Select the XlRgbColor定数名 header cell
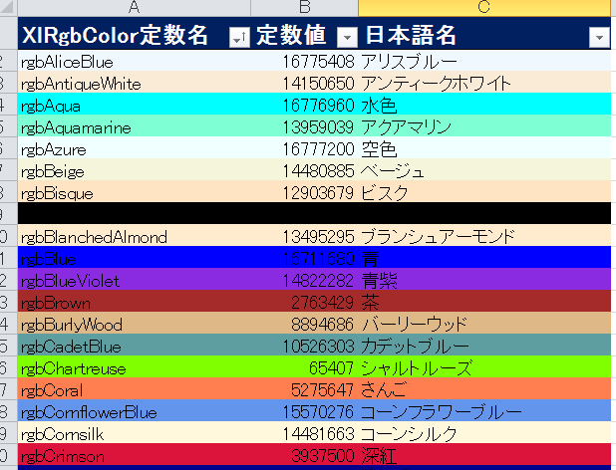616x470 pixels. [134, 33]
